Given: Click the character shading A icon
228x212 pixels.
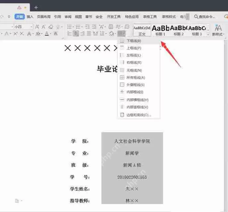Looking at the screenshot, I should 55,34.
